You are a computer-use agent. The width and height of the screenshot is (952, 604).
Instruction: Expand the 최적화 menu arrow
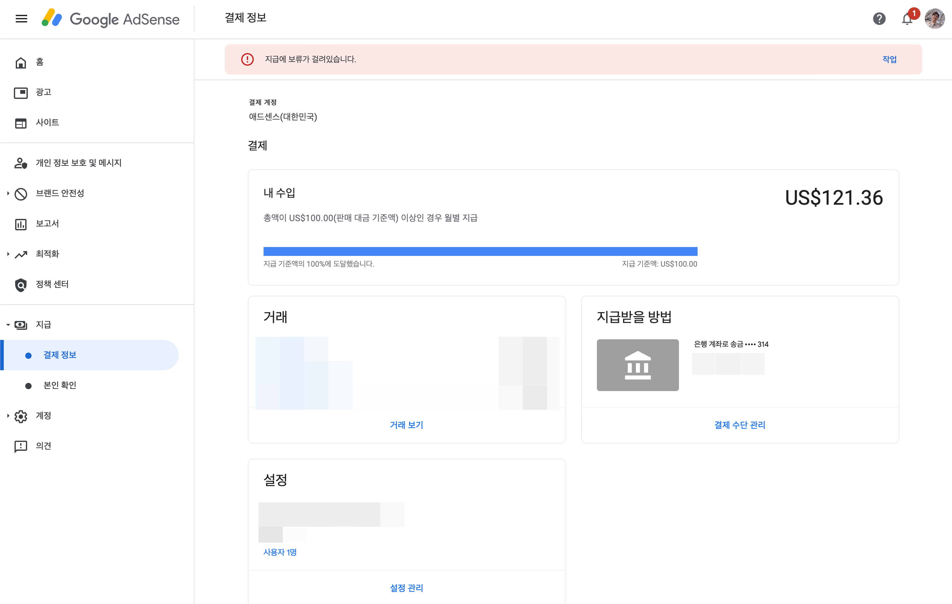tap(8, 254)
